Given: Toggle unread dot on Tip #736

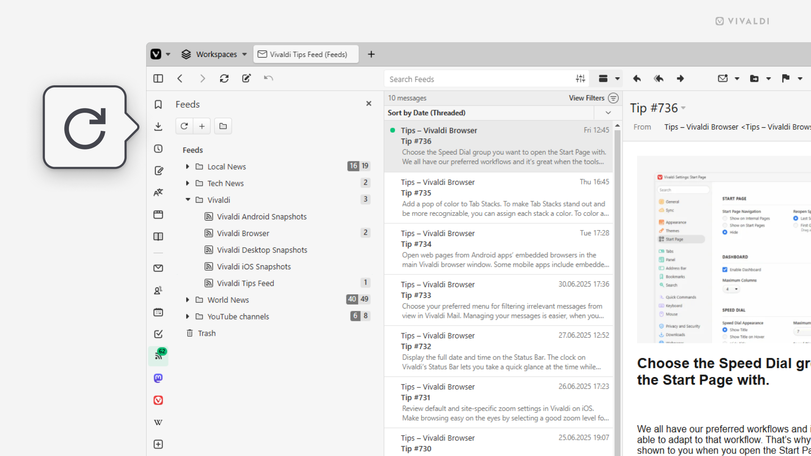Looking at the screenshot, I should point(392,130).
